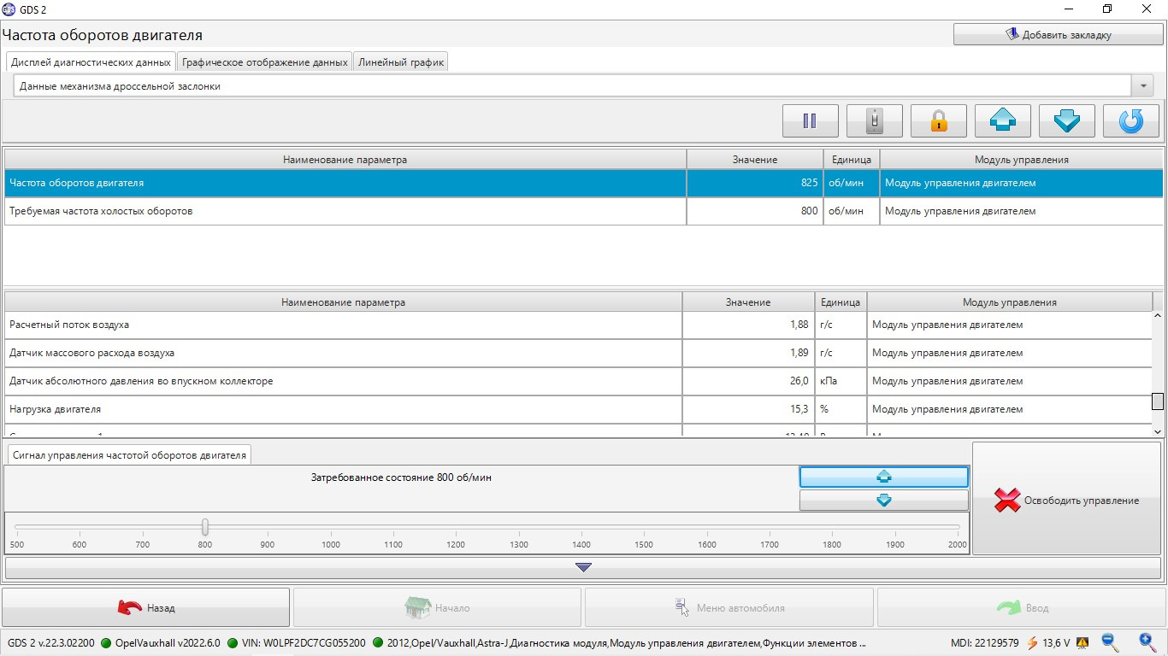Select Датчик абсолютного давления во впускном коллекторе row
The width and height of the screenshot is (1168, 656).
tap(578, 381)
